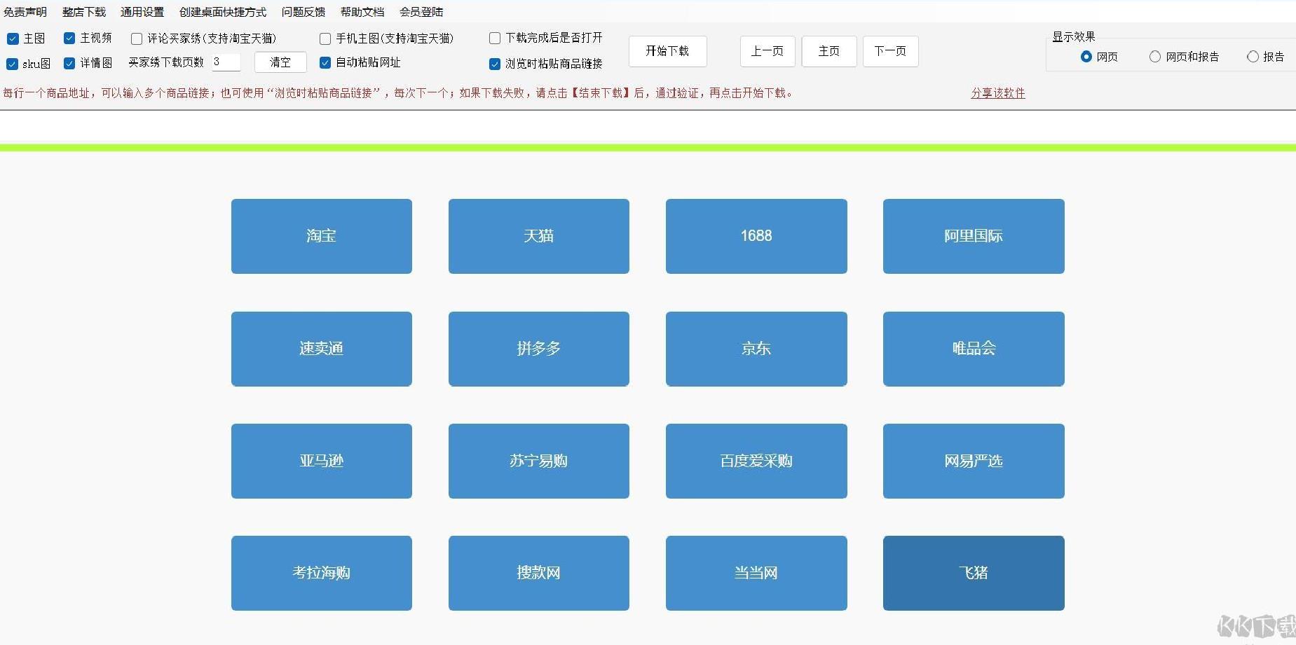Uncheck the 详情图 checkbox
Viewport: 1296px width, 645px height.
coord(69,63)
